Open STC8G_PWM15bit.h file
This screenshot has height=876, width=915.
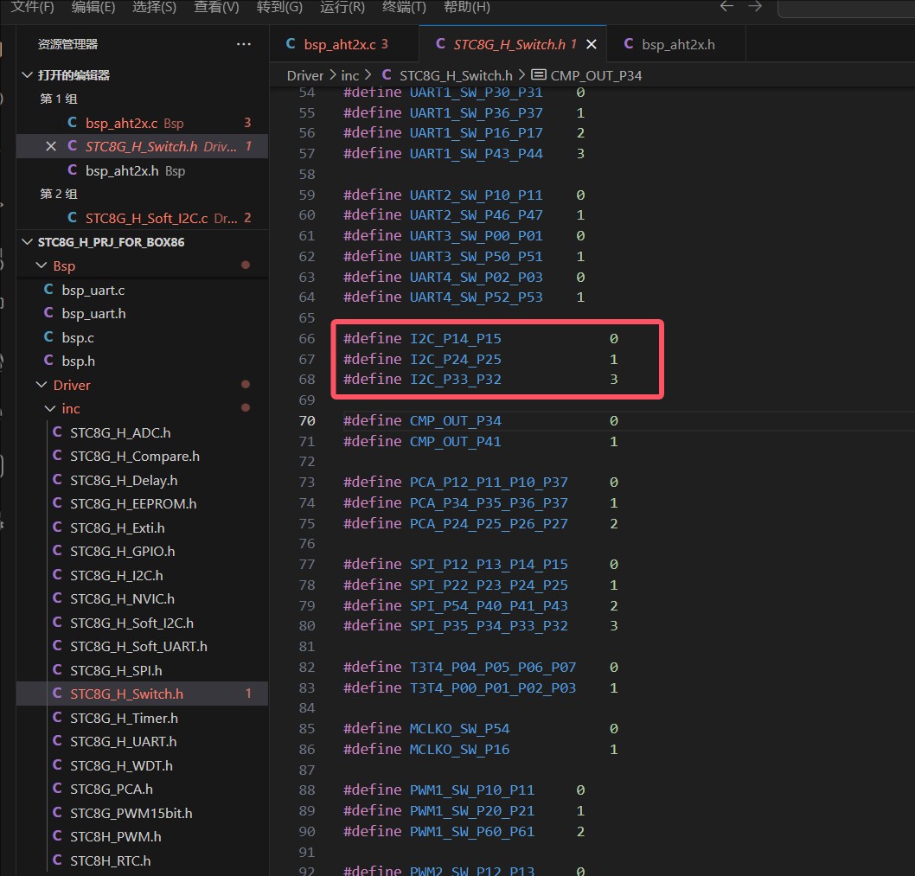click(143, 813)
